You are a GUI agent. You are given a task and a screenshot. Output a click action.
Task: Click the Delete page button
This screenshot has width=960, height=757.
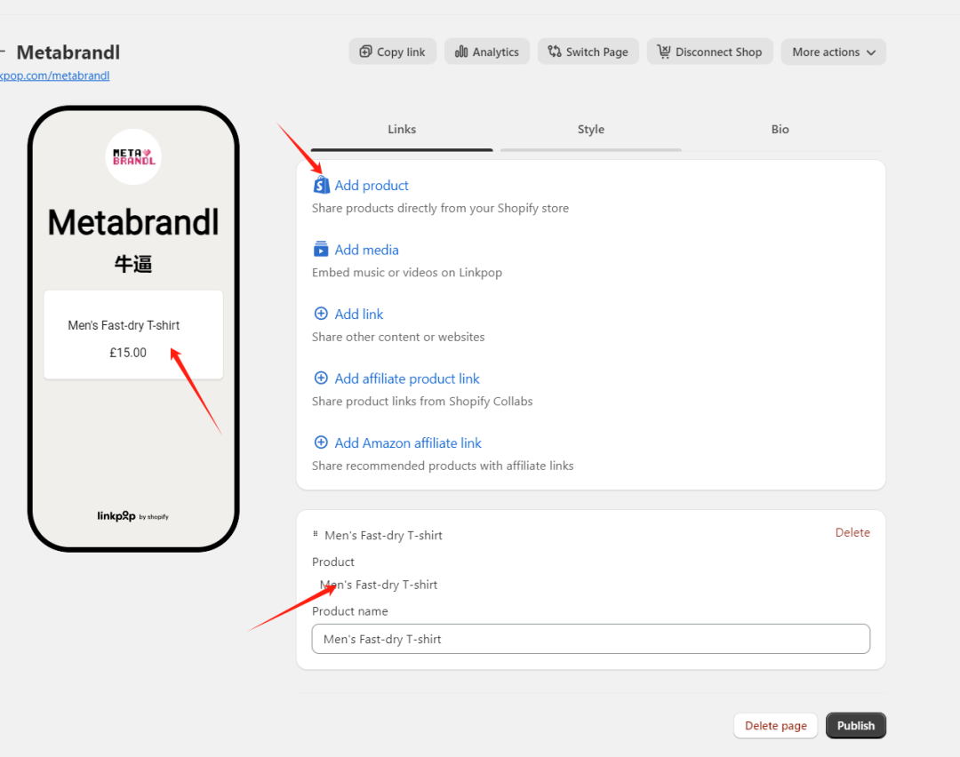point(776,726)
